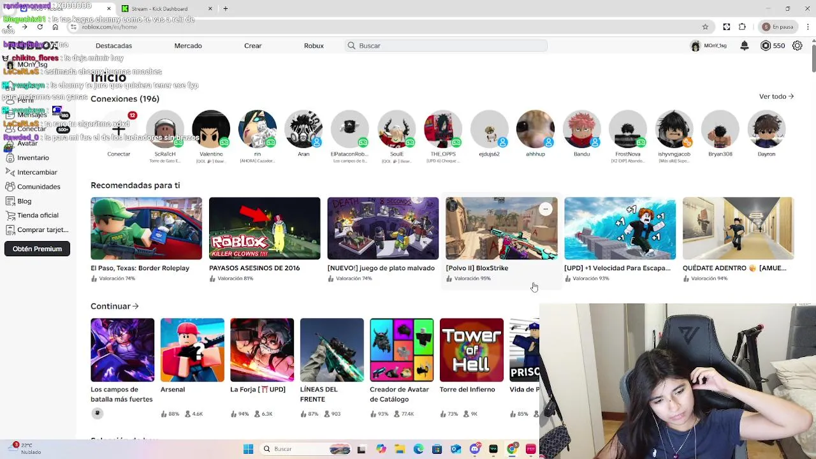Open Microsoft Edge from the taskbar
Image resolution: width=816 pixels, height=459 pixels.
pos(419,449)
